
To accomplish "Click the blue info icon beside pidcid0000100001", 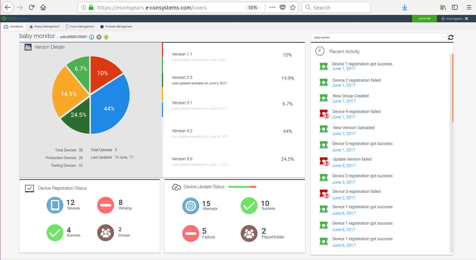I will [x=92, y=37].
